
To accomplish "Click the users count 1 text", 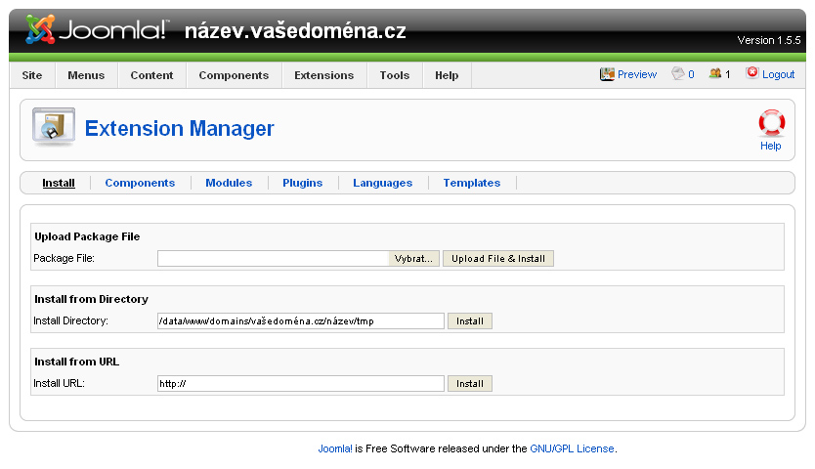I will click(728, 74).
